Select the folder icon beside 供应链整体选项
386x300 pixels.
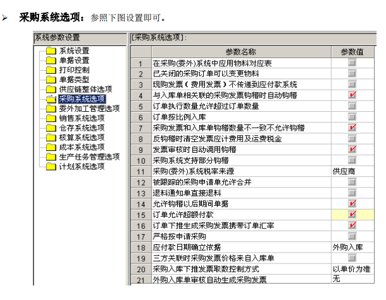tap(51, 89)
